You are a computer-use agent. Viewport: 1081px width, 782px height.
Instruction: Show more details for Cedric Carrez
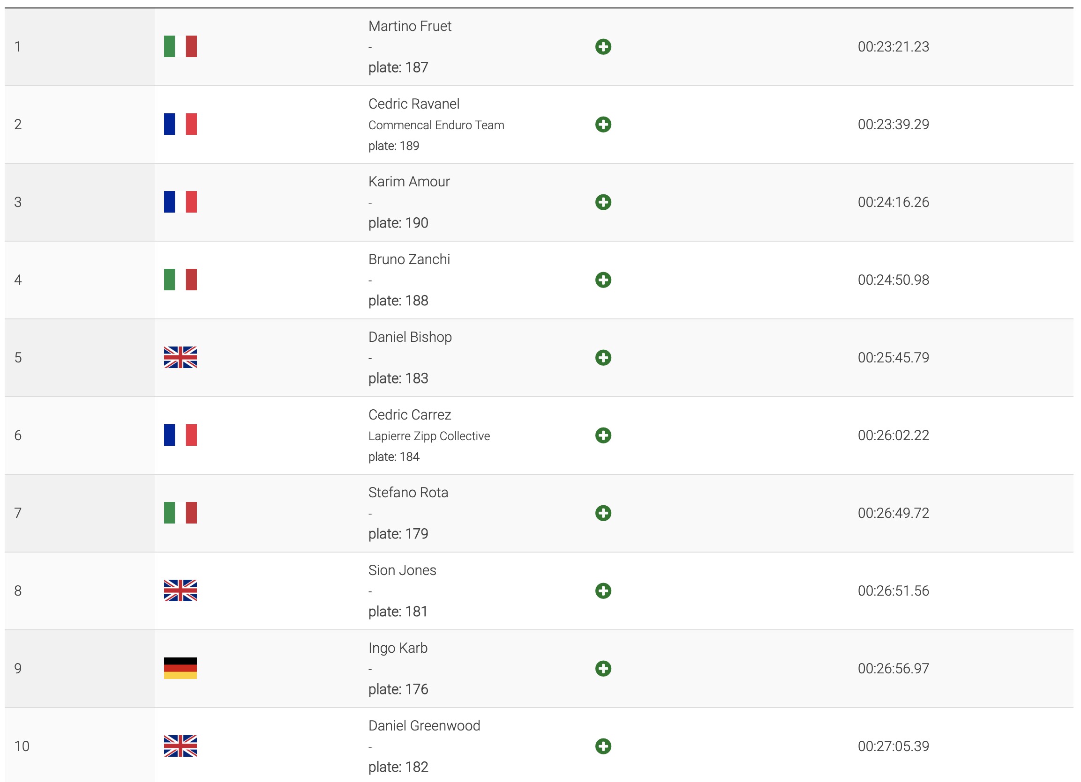603,435
